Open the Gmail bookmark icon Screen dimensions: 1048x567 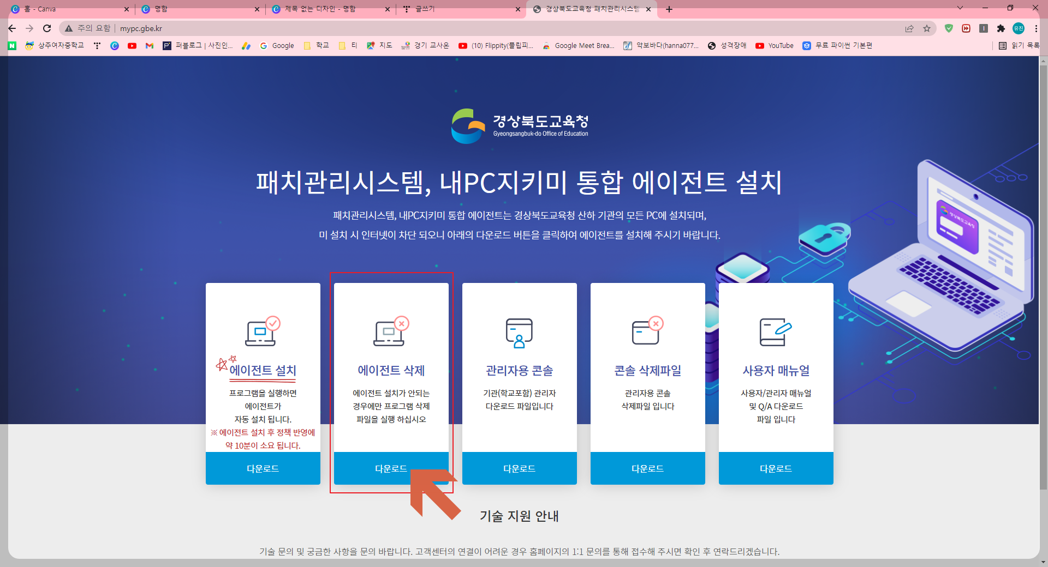click(150, 46)
